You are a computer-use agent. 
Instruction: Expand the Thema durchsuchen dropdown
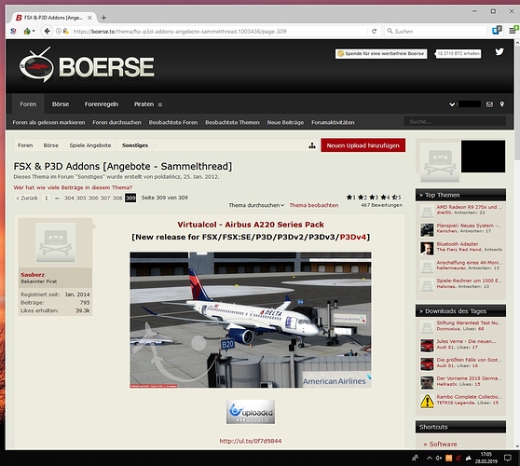[256, 205]
